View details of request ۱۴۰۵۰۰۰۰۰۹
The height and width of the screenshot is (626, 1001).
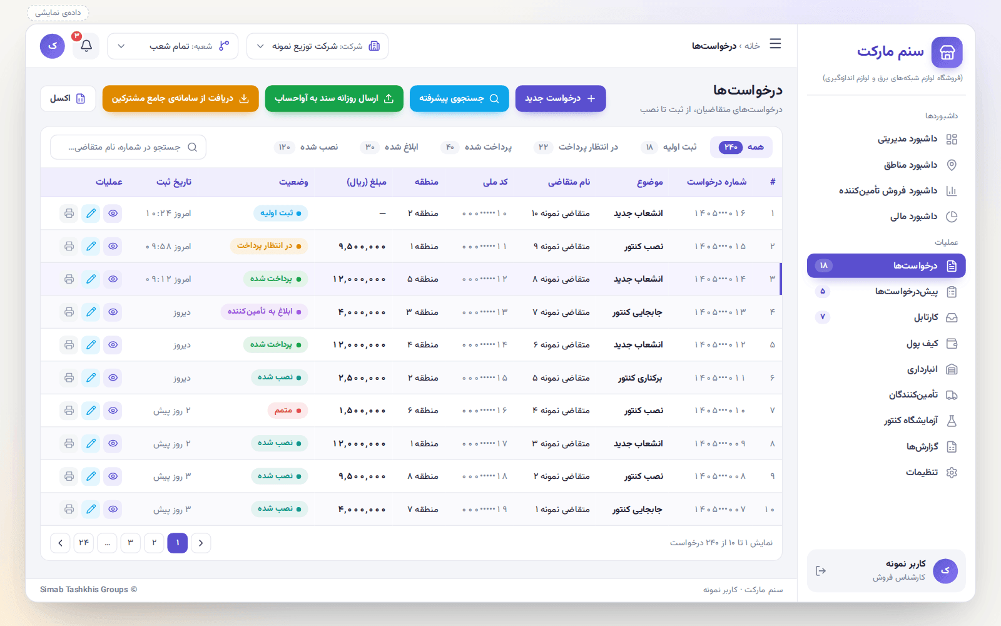pyautogui.click(x=113, y=443)
